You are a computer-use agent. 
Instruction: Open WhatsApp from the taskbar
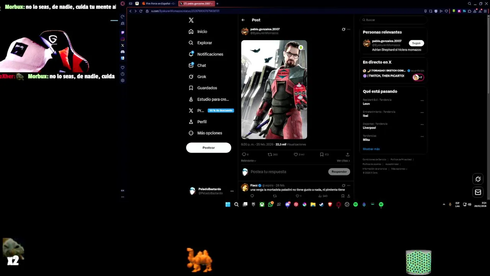point(271,204)
